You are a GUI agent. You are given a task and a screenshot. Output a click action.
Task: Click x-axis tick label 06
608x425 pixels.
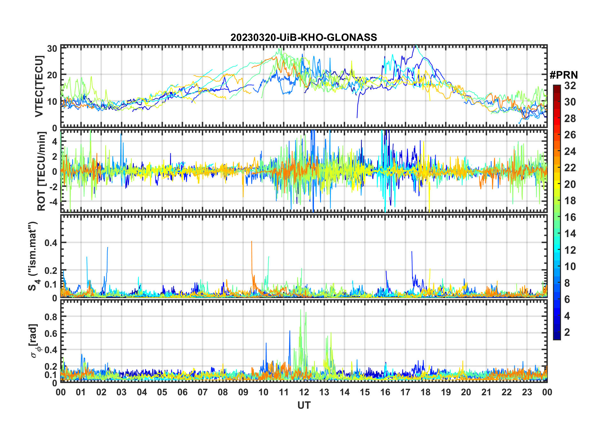pyautogui.click(x=182, y=392)
